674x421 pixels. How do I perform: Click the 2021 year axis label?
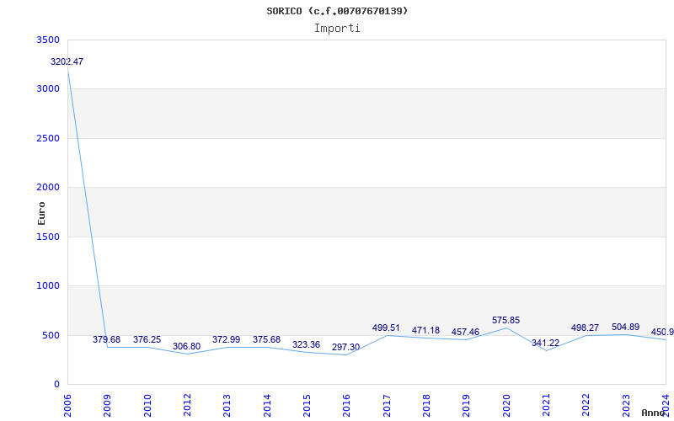tap(546, 405)
